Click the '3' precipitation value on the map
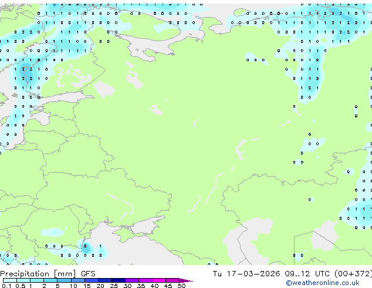 pyautogui.click(x=23, y=69)
